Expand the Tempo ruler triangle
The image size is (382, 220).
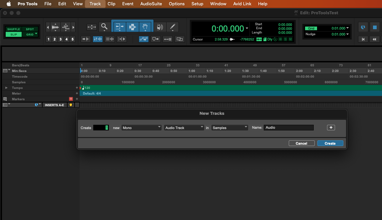click(x=6, y=88)
